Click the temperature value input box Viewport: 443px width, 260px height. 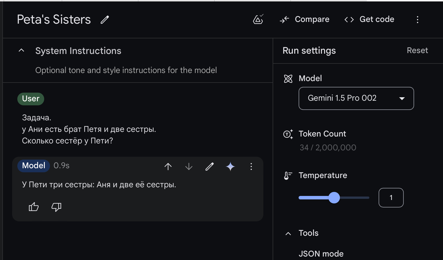[x=391, y=198]
